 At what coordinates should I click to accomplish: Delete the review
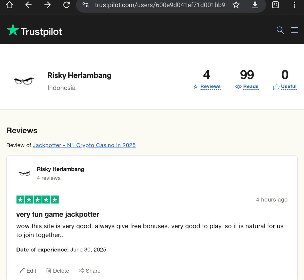pos(58,271)
